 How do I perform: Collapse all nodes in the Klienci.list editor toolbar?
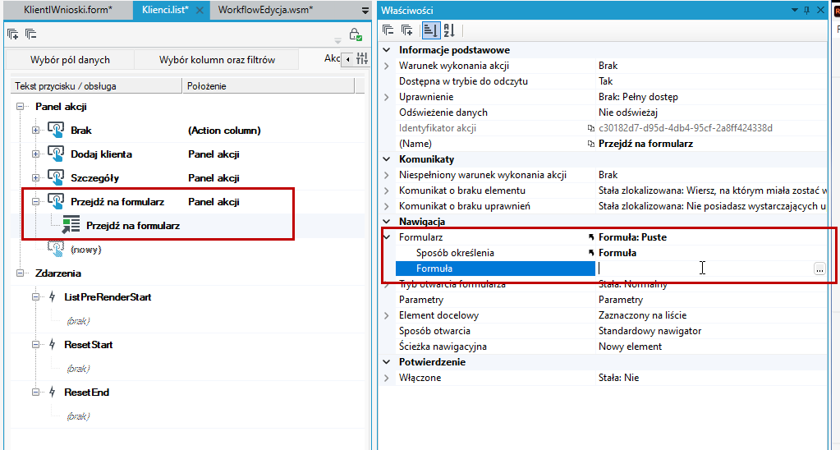point(30,34)
